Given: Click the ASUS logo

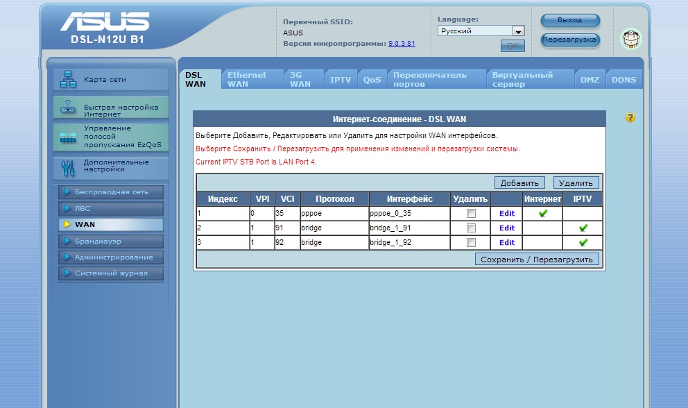Looking at the screenshot, I should [x=104, y=22].
